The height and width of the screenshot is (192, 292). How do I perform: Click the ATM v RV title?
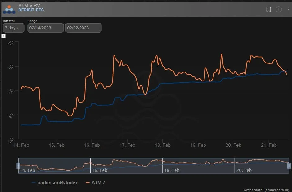29,6
